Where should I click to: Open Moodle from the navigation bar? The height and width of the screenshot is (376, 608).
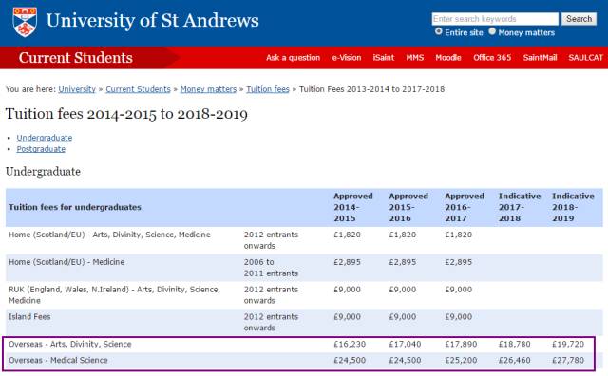(448, 58)
